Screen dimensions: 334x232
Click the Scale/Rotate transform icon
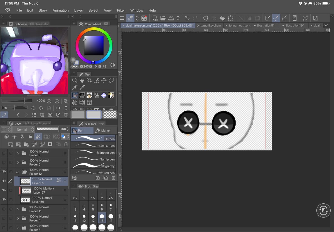(230, 18)
